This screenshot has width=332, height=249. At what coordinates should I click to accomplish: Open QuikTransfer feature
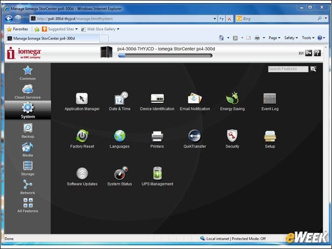195,139
